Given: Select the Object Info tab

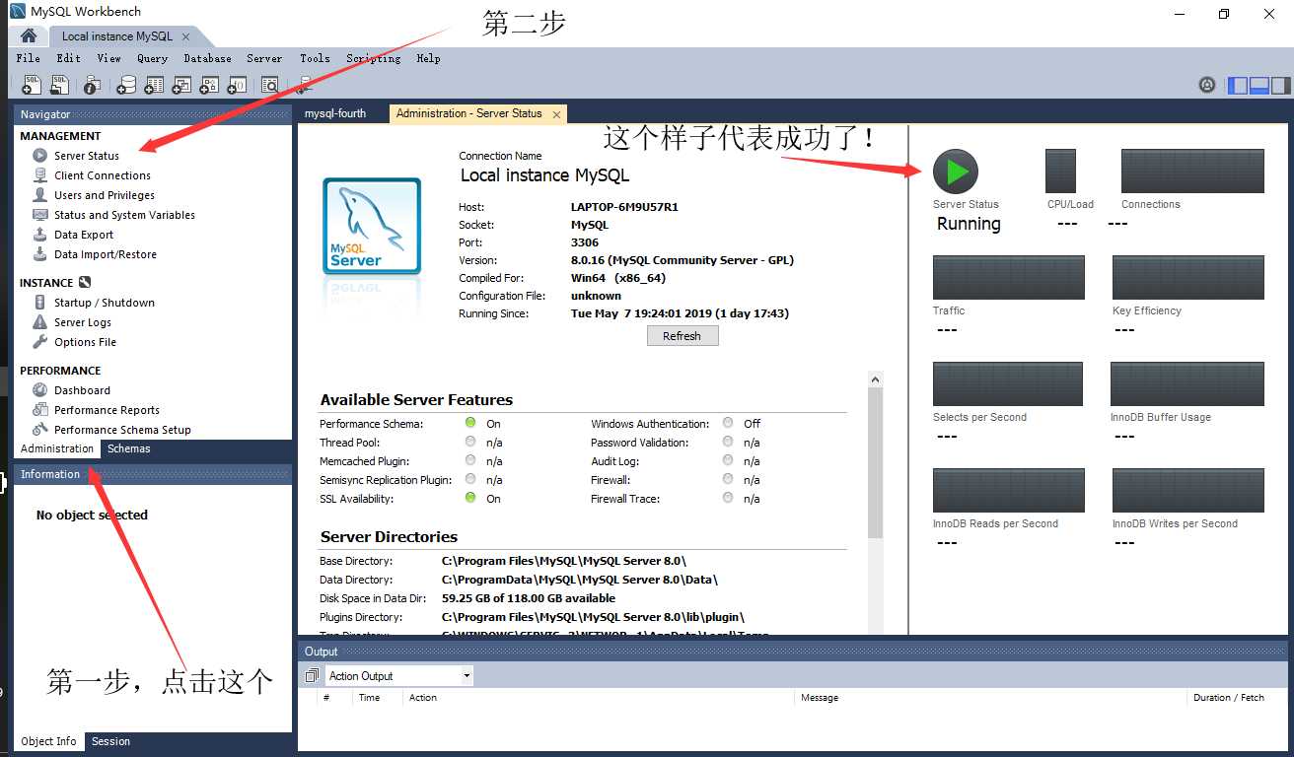Looking at the screenshot, I should coord(48,741).
